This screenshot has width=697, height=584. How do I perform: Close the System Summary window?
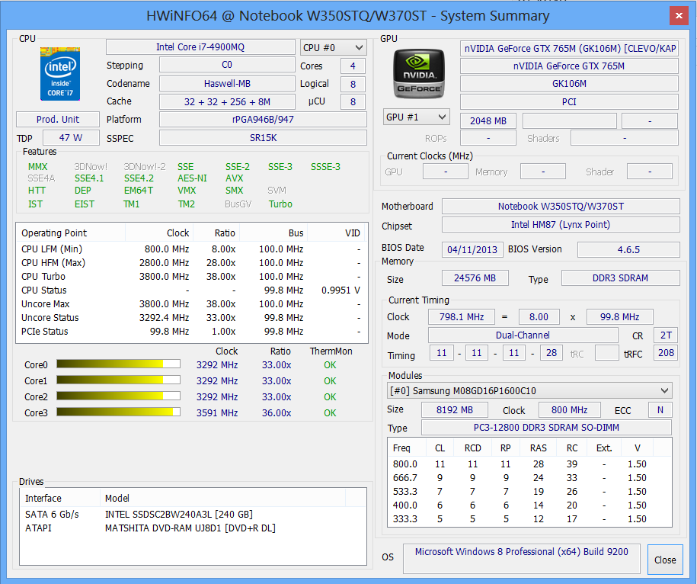(679, 16)
